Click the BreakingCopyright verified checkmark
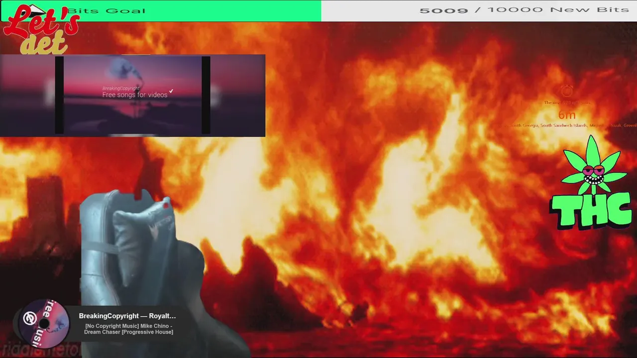 coord(171,91)
